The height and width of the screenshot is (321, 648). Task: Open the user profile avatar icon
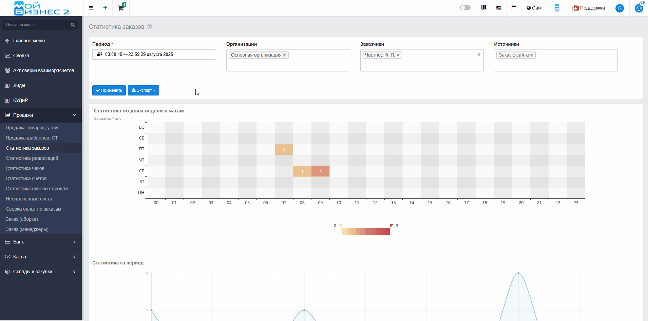coord(620,8)
